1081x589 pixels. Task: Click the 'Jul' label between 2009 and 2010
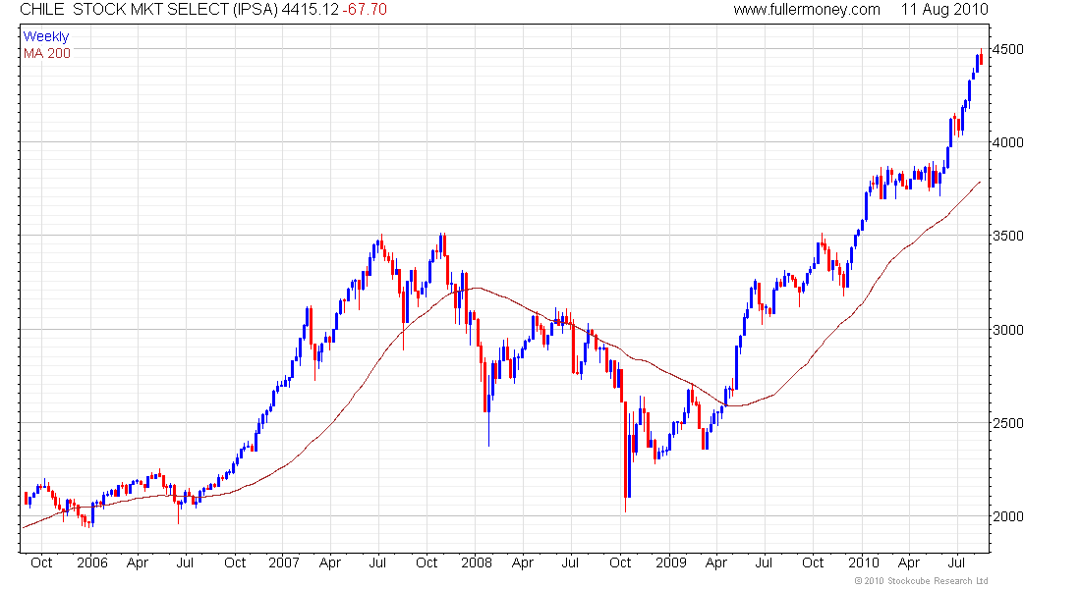coord(764,562)
